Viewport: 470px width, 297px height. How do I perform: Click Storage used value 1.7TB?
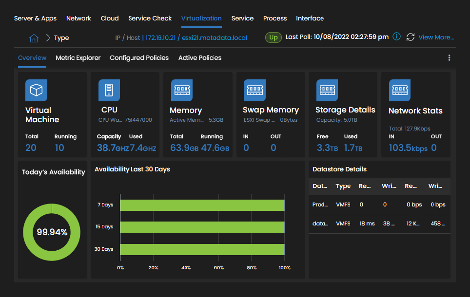tap(353, 148)
